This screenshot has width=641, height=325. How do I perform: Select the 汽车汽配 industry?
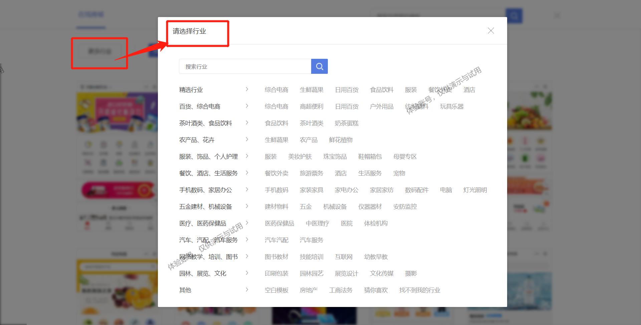276,240
